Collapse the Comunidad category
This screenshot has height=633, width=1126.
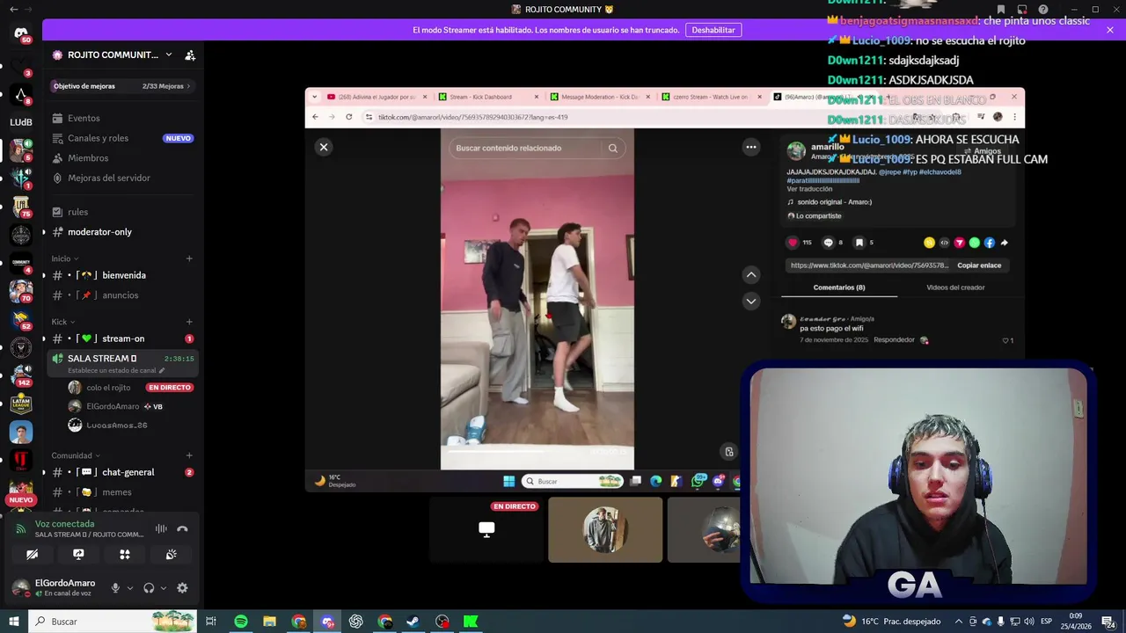[x=75, y=455]
